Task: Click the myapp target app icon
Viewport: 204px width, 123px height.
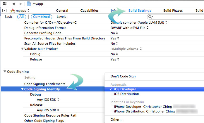Action: click(x=12, y=11)
